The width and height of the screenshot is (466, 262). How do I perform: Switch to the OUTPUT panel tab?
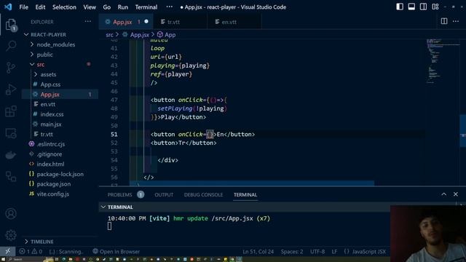click(x=164, y=195)
